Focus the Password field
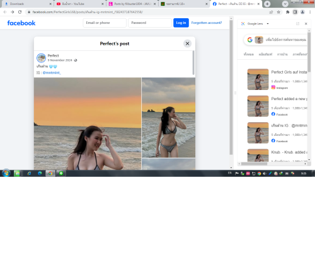 150,23
